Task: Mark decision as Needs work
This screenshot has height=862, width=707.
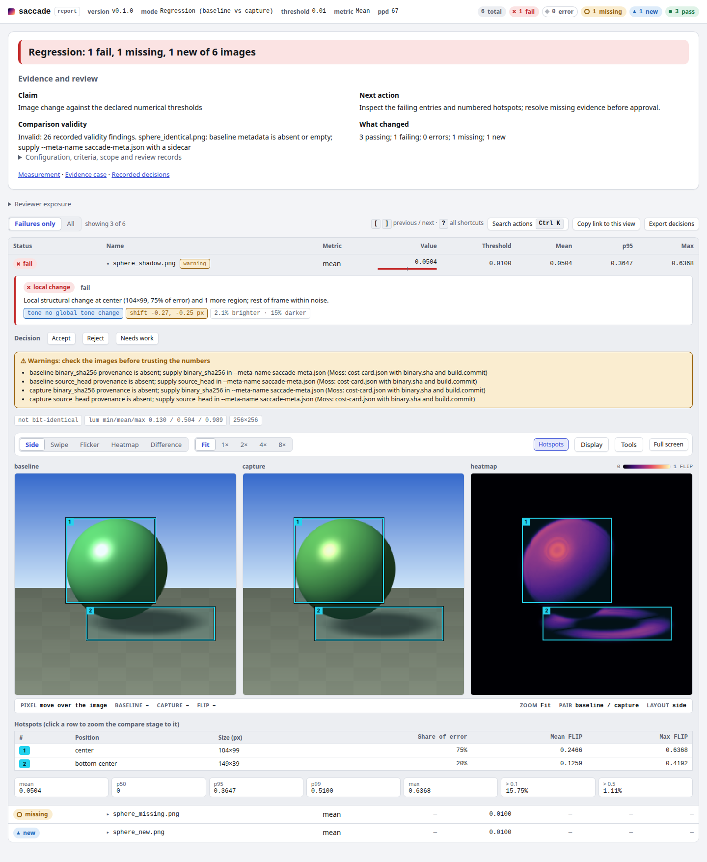Action: tap(137, 338)
